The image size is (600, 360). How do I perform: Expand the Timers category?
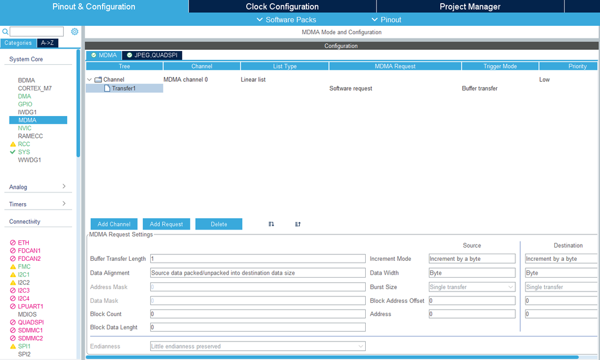pos(64,203)
